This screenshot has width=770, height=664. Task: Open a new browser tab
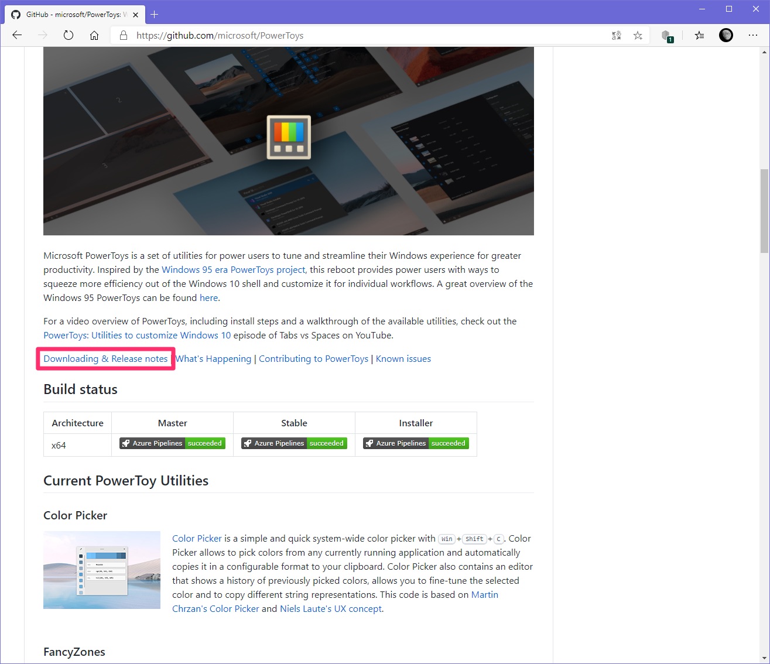tap(155, 14)
